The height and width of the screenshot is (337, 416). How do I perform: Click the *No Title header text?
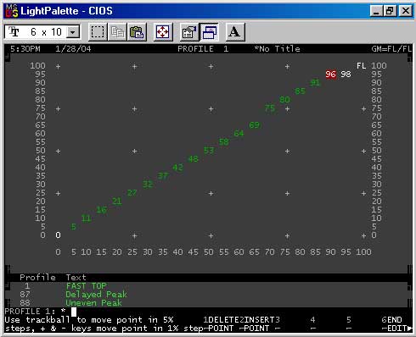click(x=277, y=49)
